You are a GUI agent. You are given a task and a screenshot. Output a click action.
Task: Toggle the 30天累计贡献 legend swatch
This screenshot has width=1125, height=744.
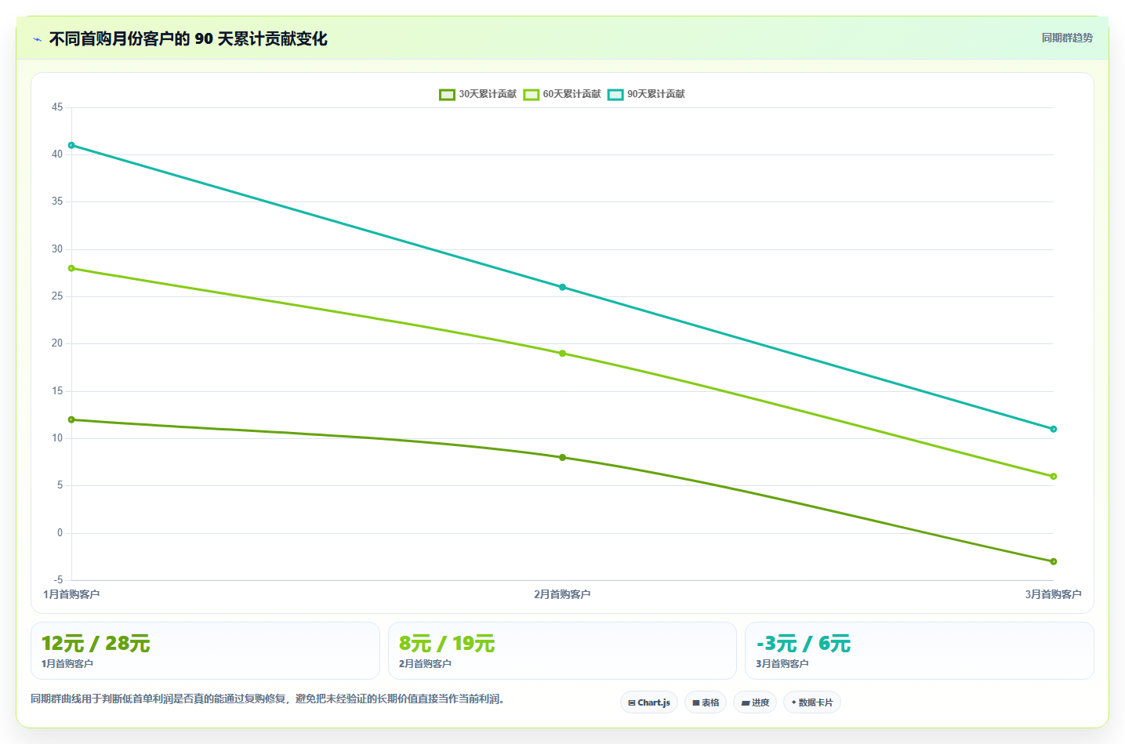(x=447, y=94)
